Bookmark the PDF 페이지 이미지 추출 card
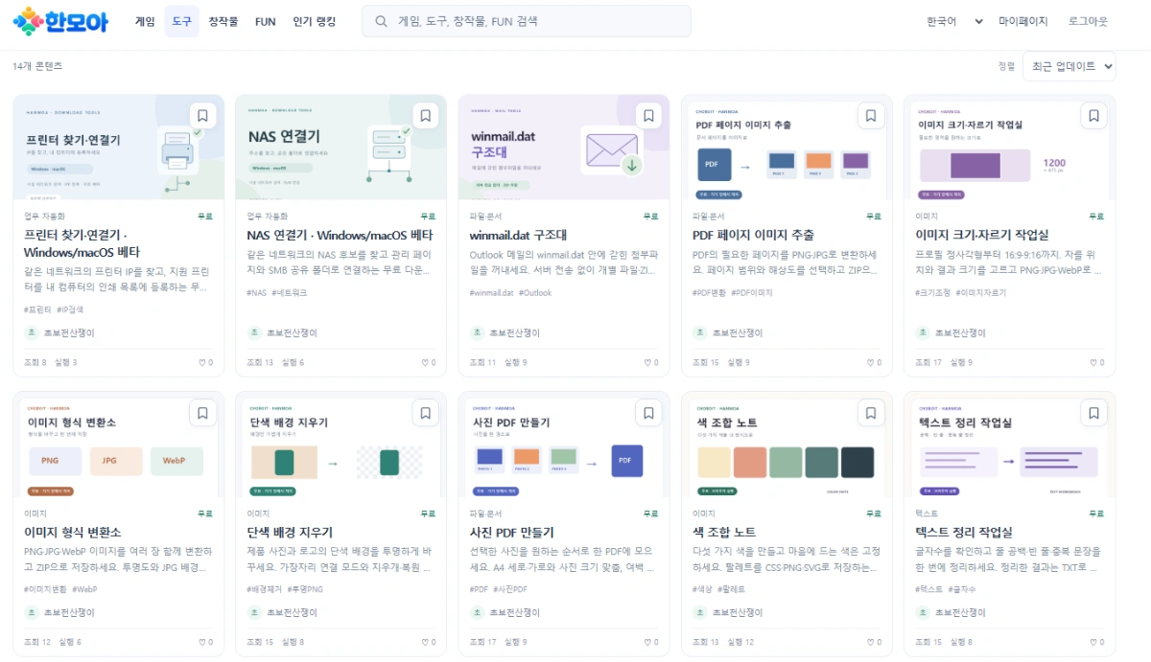1151x662 pixels. click(x=871, y=116)
